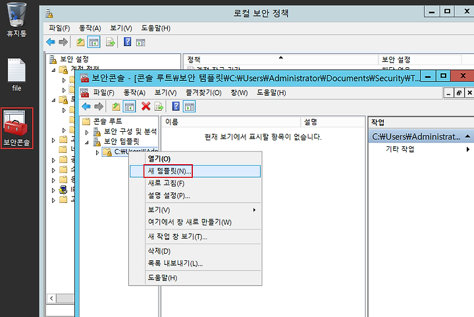Choose 새로 고침(F) from the context menu
474x317 pixels.
point(196,183)
